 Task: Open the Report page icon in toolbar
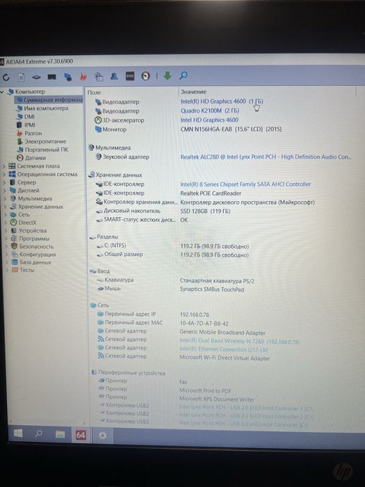pos(21,77)
